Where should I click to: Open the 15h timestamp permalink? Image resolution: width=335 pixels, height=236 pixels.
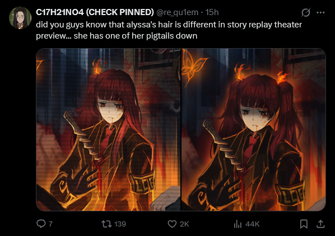212,12
